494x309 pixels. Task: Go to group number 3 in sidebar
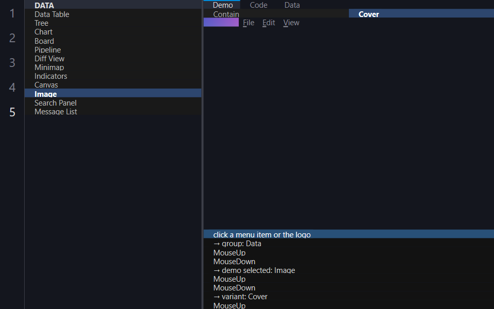12,62
